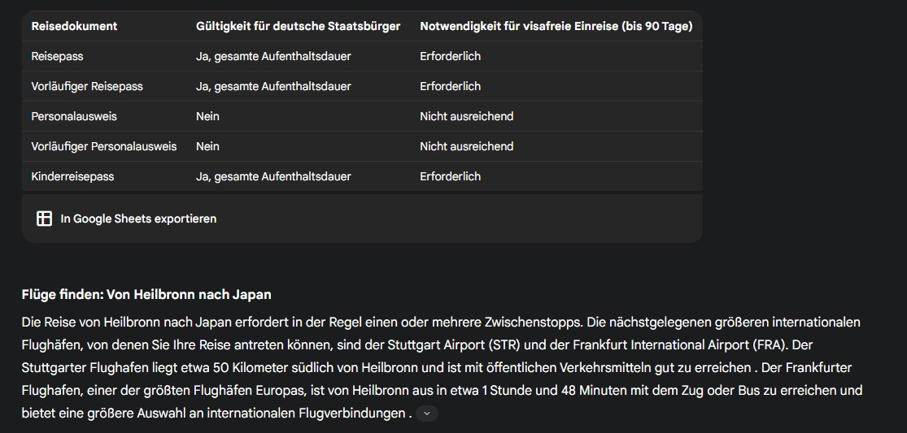Select the "Reisepass" cell in first row
The height and width of the screenshot is (433, 907).
[x=57, y=56]
